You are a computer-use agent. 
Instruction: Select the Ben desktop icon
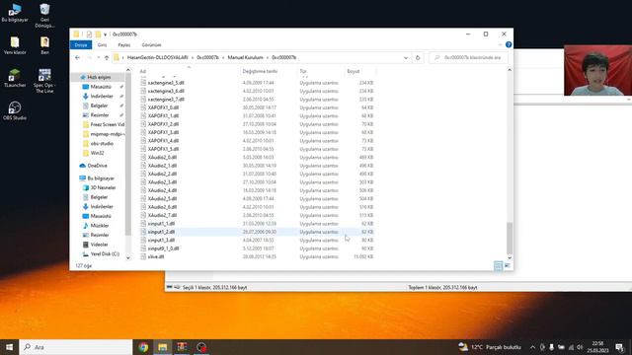coord(44,45)
